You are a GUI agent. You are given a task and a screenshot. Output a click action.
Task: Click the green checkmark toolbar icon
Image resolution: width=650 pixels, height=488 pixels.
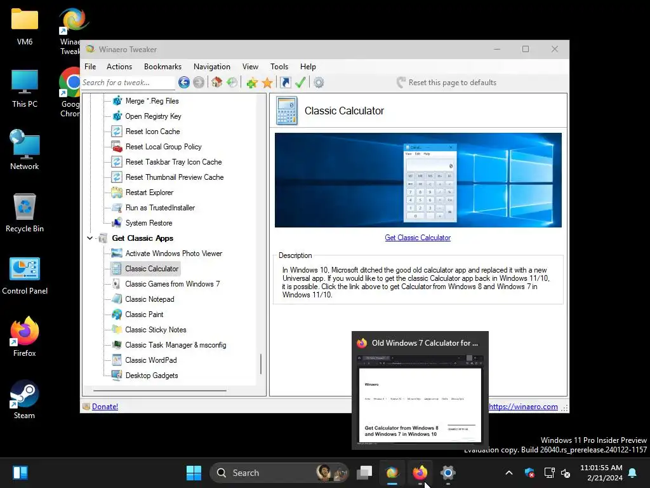[300, 83]
